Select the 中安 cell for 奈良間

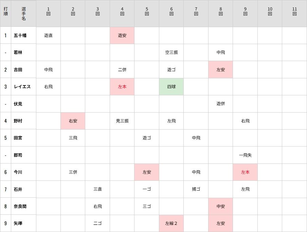(x=220, y=206)
